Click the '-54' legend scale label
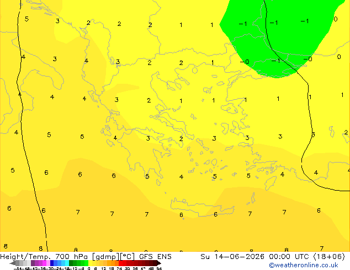 point(18,269)
